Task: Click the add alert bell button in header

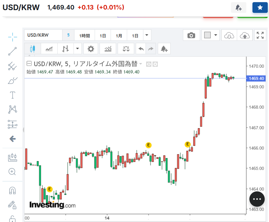Action: pyautogui.click(x=238, y=8)
